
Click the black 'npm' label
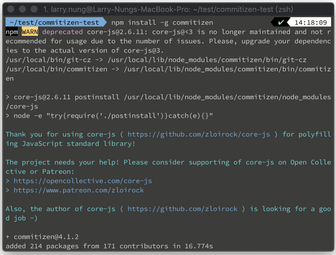coord(12,32)
